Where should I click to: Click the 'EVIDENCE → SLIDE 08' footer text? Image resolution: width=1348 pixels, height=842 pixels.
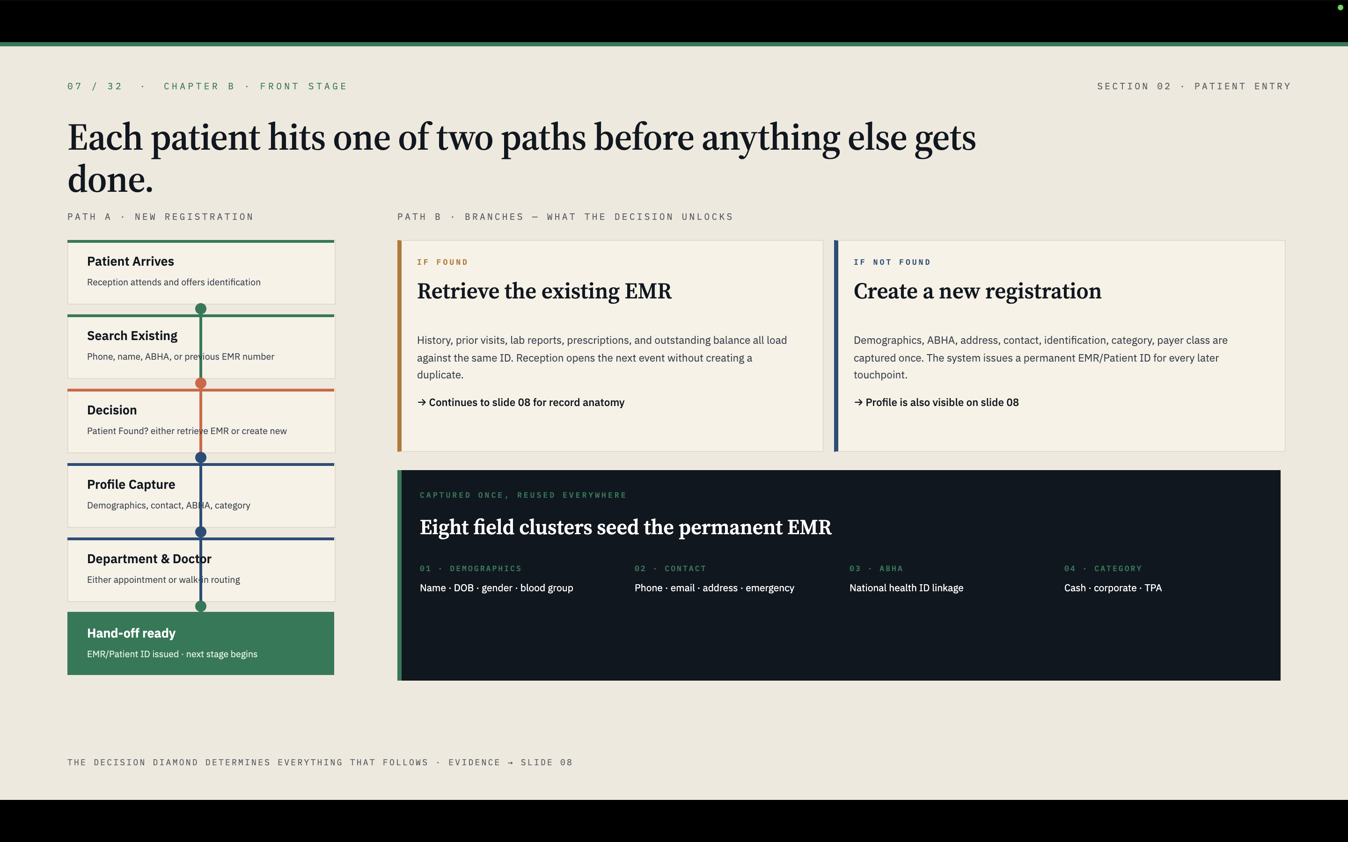coord(510,762)
